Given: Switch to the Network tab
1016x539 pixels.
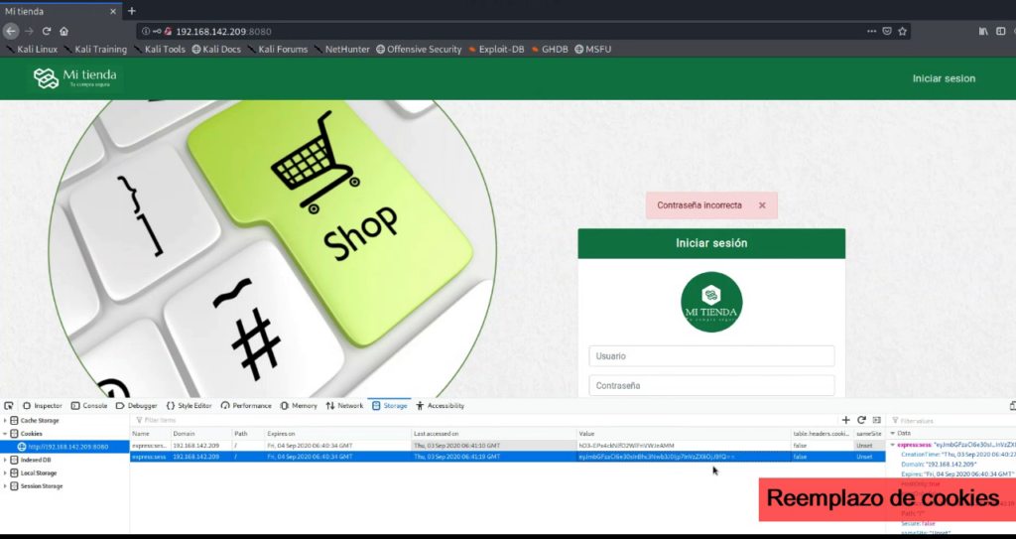Looking at the screenshot, I should [344, 405].
